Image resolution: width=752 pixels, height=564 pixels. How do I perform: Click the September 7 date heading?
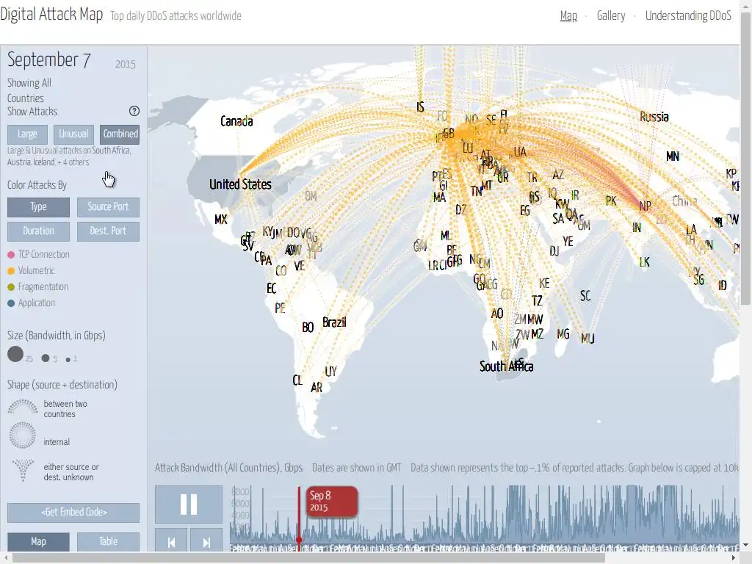tap(49, 60)
